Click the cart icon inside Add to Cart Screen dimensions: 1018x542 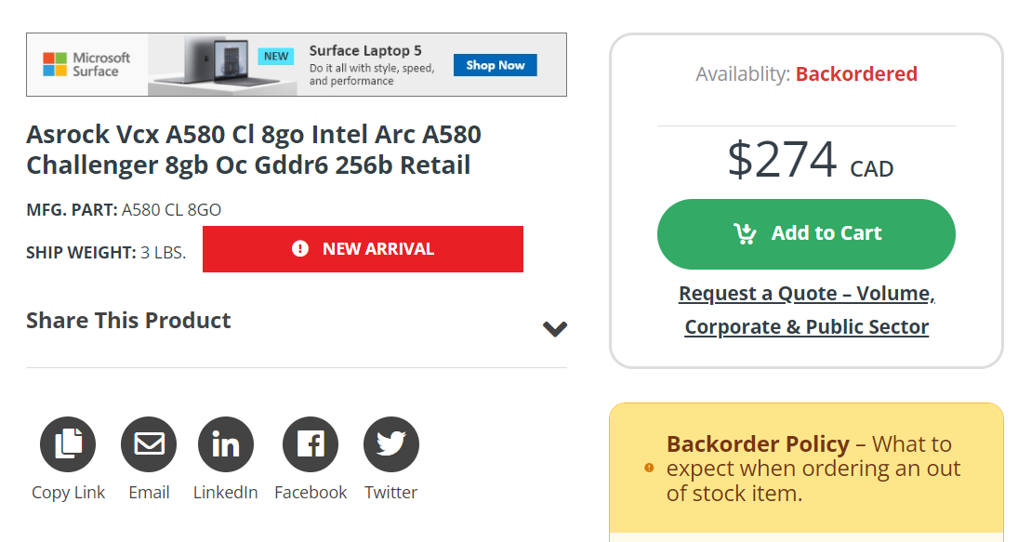click(x=745, y=234)
